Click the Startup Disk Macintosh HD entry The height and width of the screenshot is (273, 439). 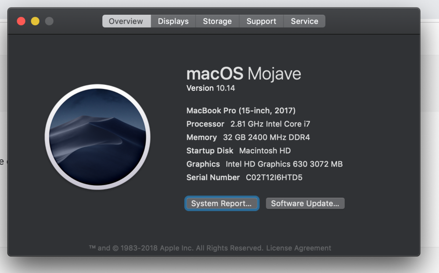tap(238, 151)
